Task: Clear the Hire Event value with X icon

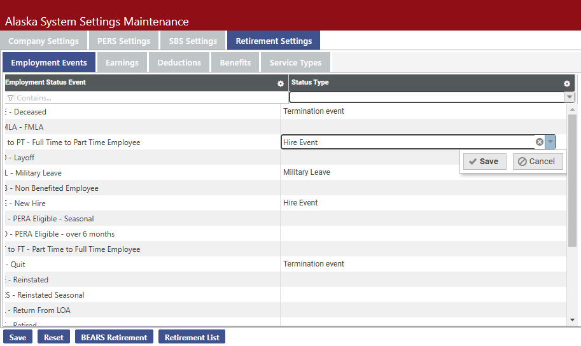Action: 540,142
